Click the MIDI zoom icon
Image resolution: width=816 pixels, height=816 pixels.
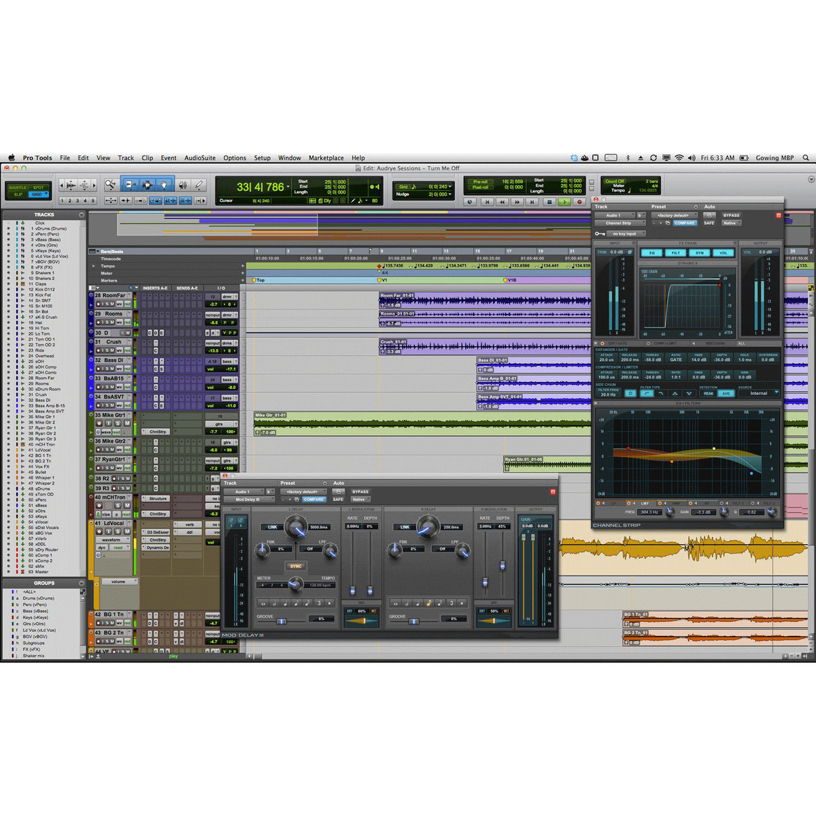point(84,185)
